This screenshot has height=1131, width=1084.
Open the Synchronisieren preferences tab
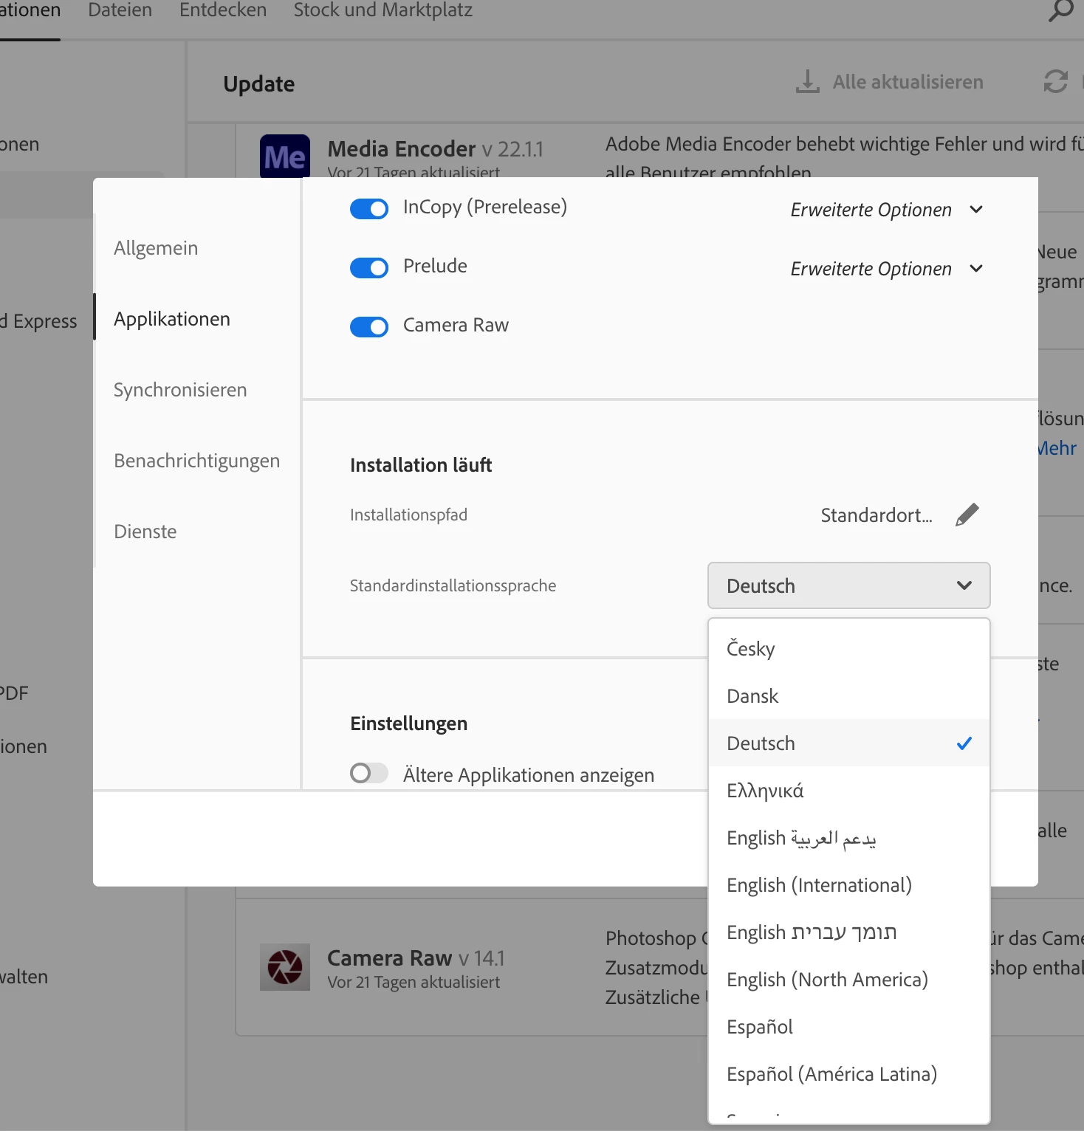click(x=180, y=390)
